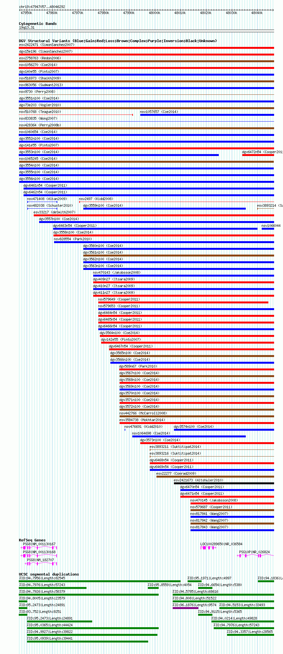The image size is (283, 654).
Task: Click the %ID:94.3357|Length:28565 duplication label
Action: (x=250, y=632)
